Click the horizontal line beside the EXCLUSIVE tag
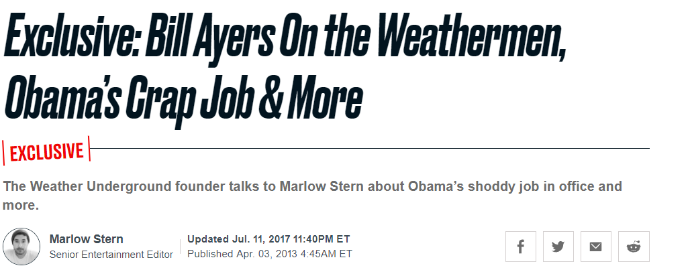 [369, 148]
